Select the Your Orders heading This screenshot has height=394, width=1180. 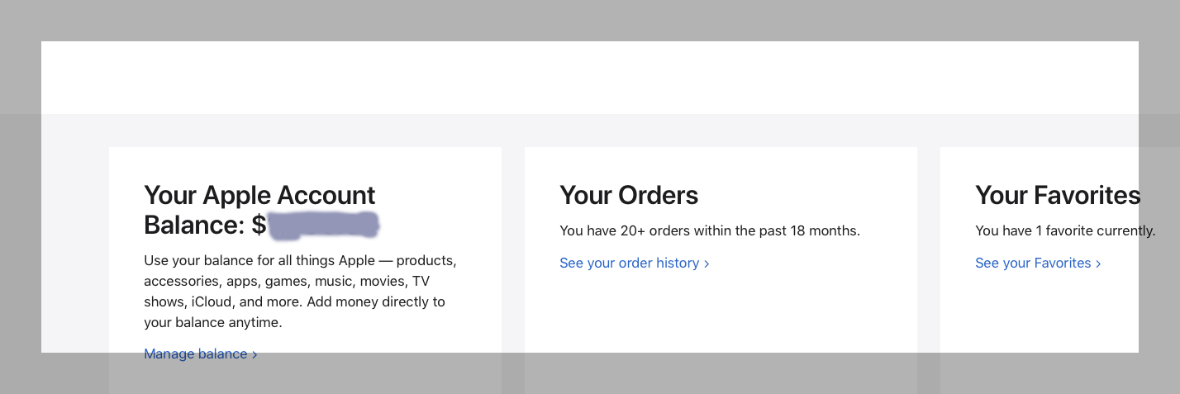point(629,196)
